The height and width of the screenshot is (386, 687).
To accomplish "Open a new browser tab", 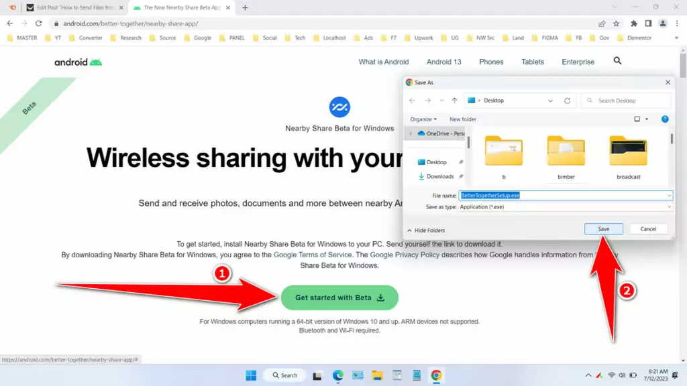I will 245,7.
